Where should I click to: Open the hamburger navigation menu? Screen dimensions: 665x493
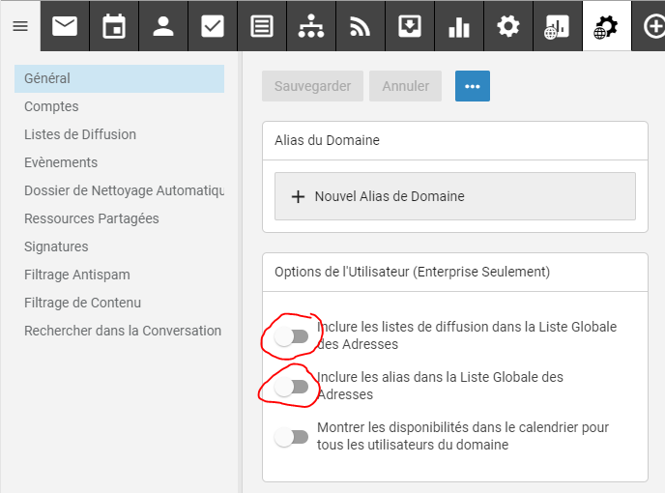19,26
